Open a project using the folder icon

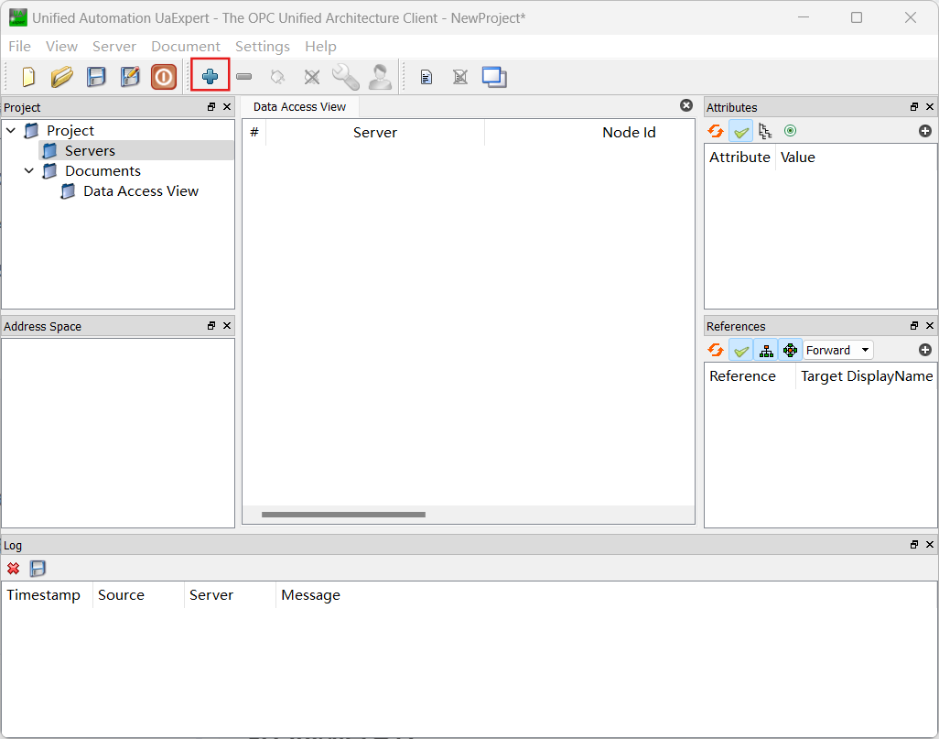pyautogui.click(x=61, y=77)
